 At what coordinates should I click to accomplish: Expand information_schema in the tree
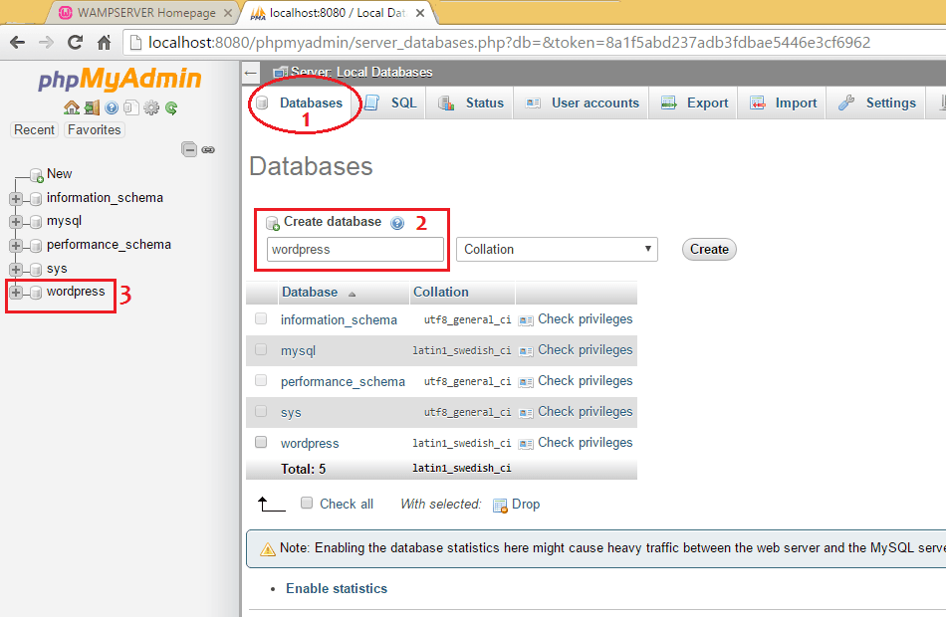click(x=16, y=198)
